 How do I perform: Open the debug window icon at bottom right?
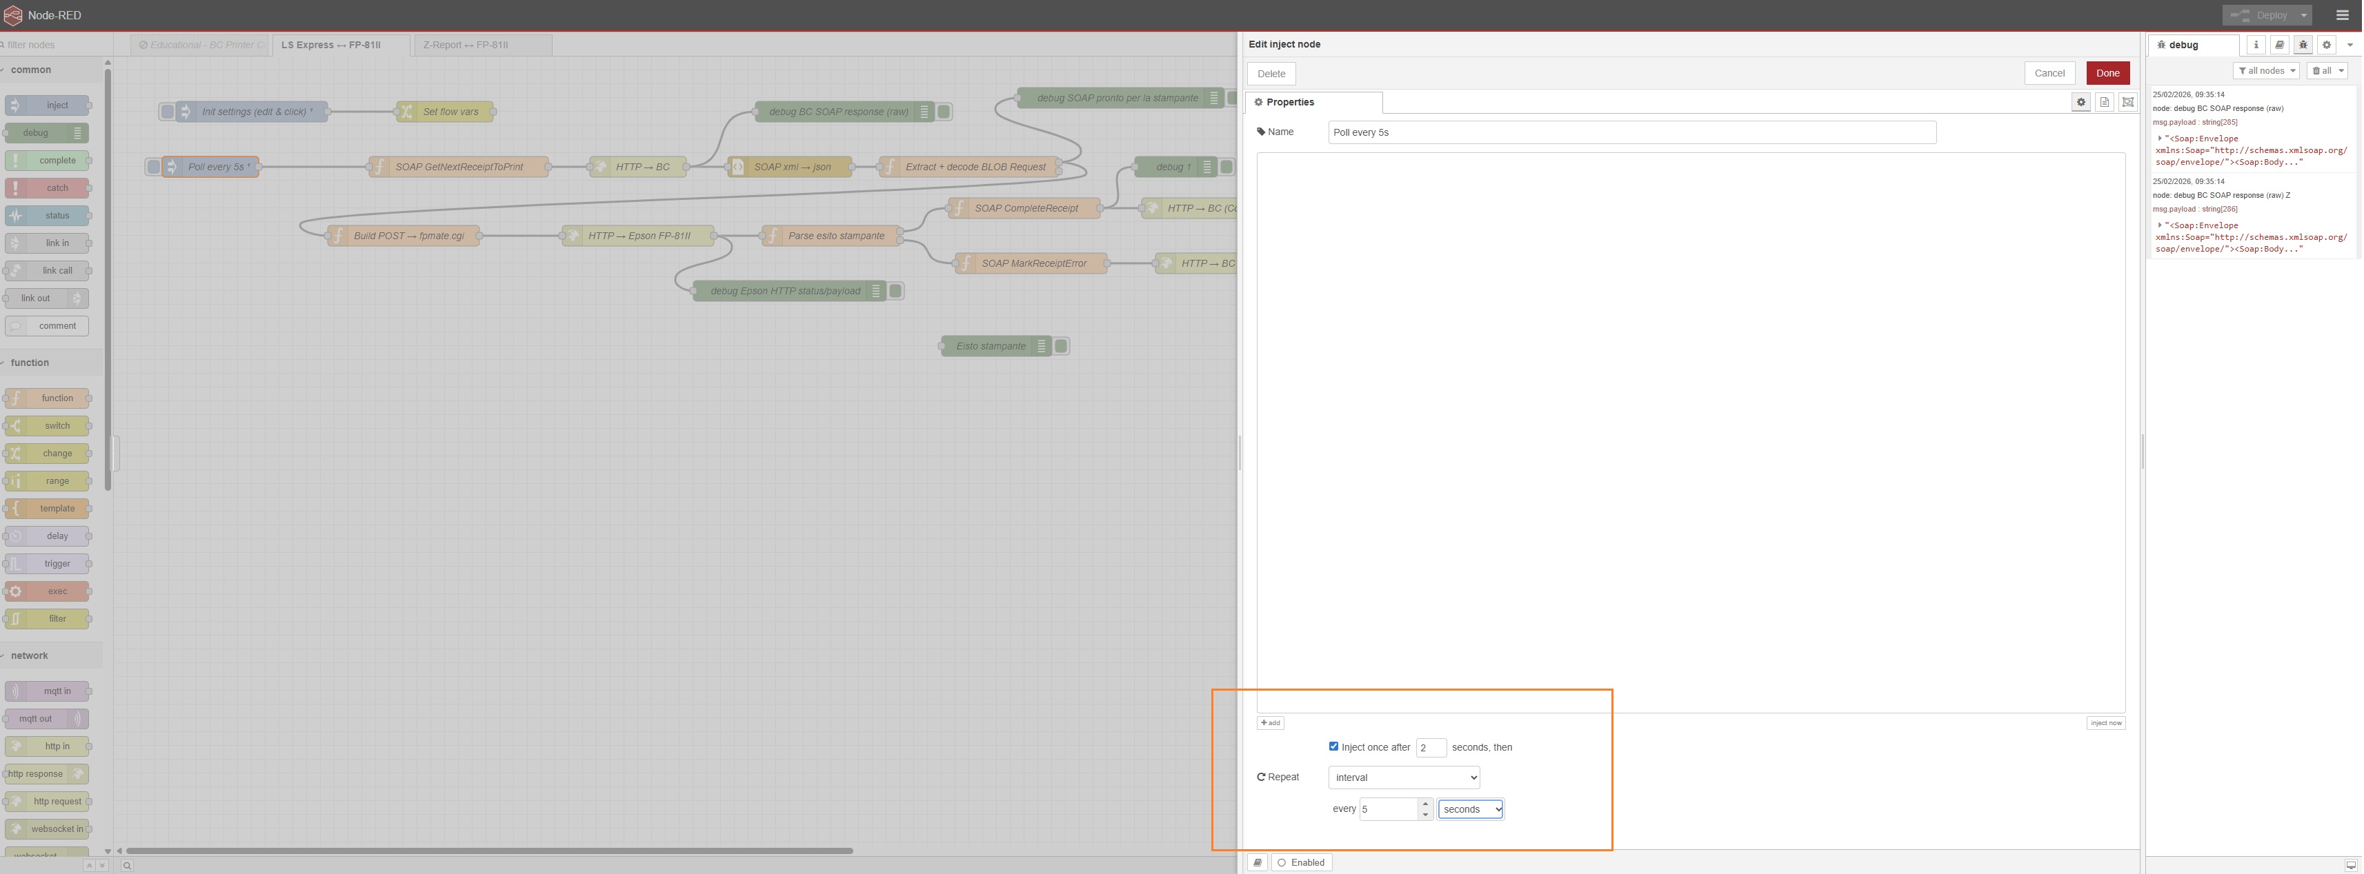pyautogui.click(x=2350, y=865)
